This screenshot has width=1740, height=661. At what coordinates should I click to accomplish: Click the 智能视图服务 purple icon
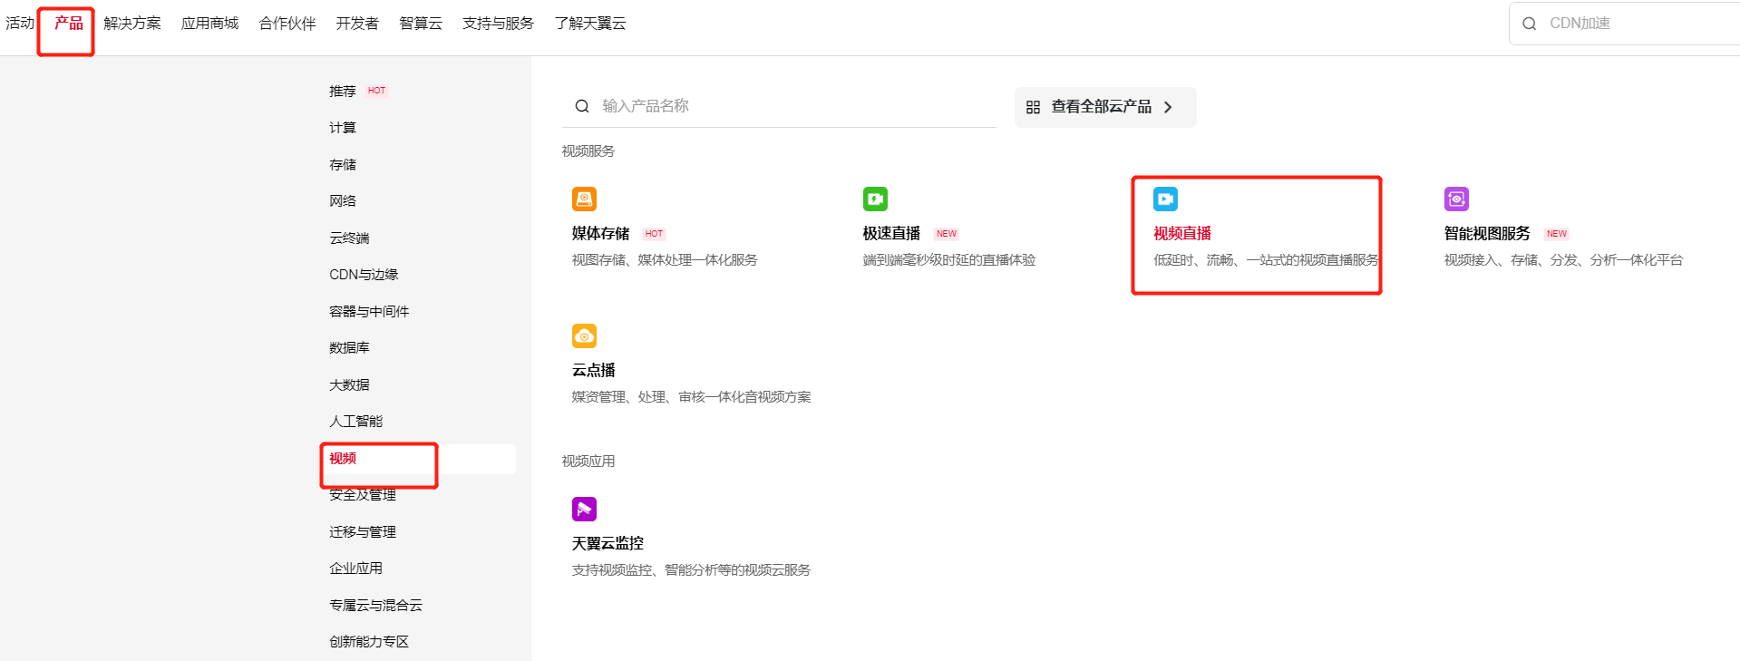[x=1456, y=199]
